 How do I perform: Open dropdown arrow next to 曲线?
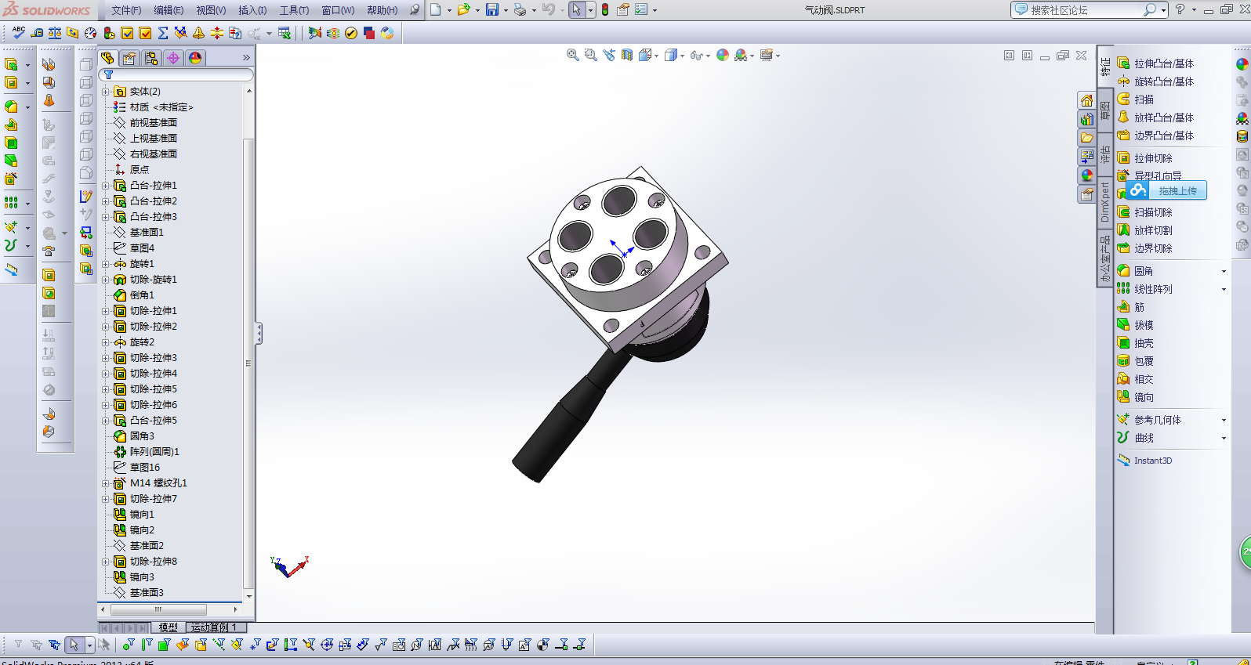pyautogui.click(x=1224, y=438)
